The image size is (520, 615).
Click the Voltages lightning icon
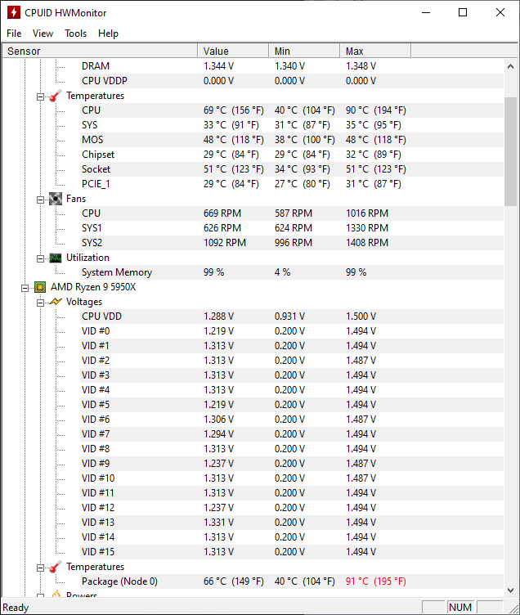coord(56,302)
